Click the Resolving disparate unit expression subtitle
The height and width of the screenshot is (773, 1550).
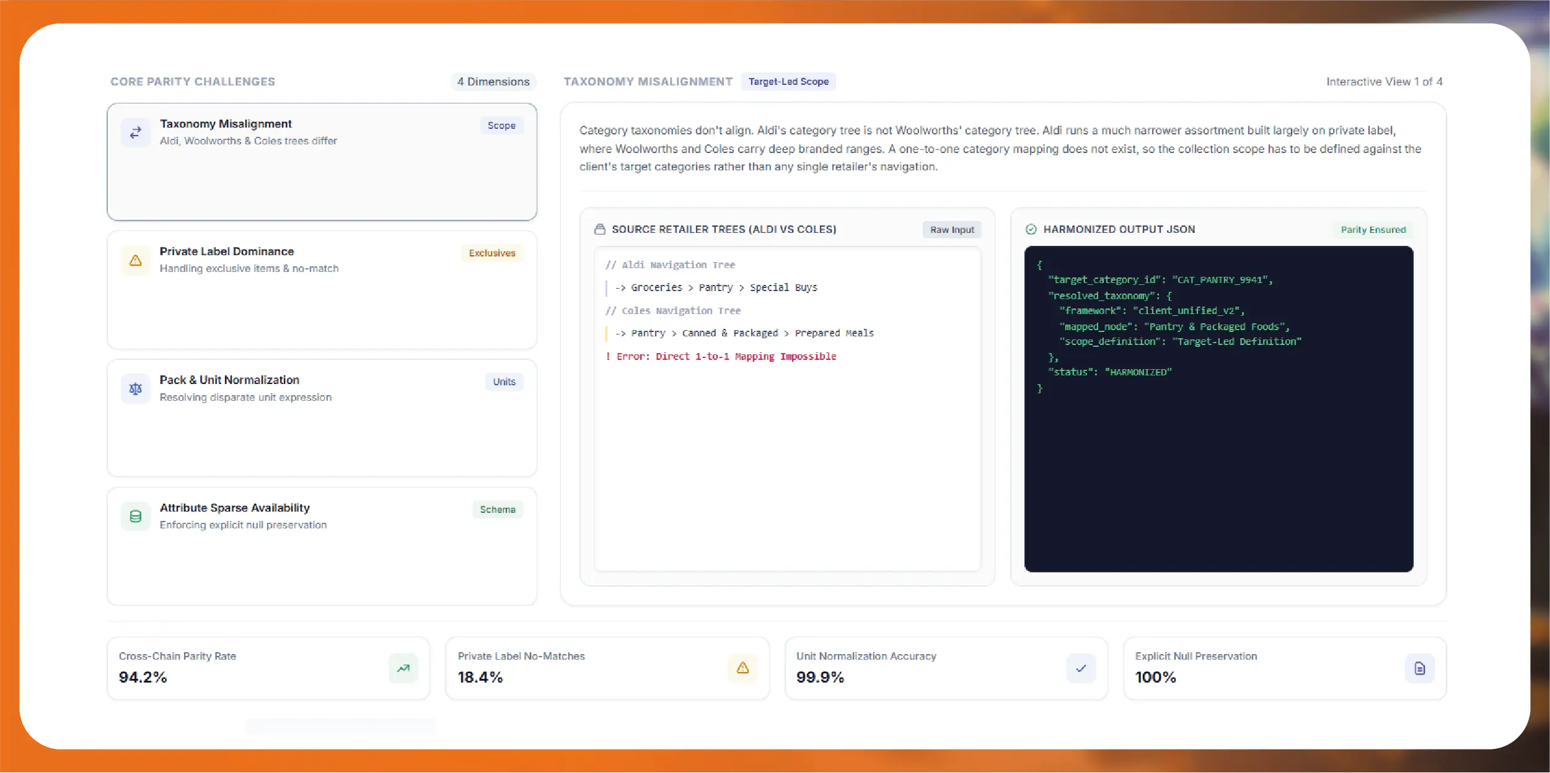(245, 398)
